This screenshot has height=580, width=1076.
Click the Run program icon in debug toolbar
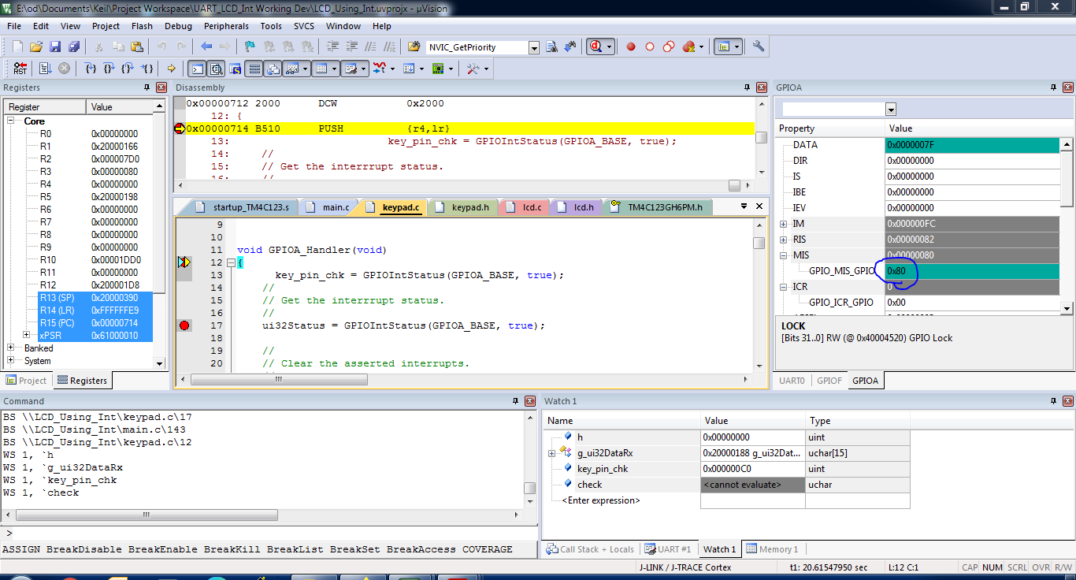pos(45,69)
